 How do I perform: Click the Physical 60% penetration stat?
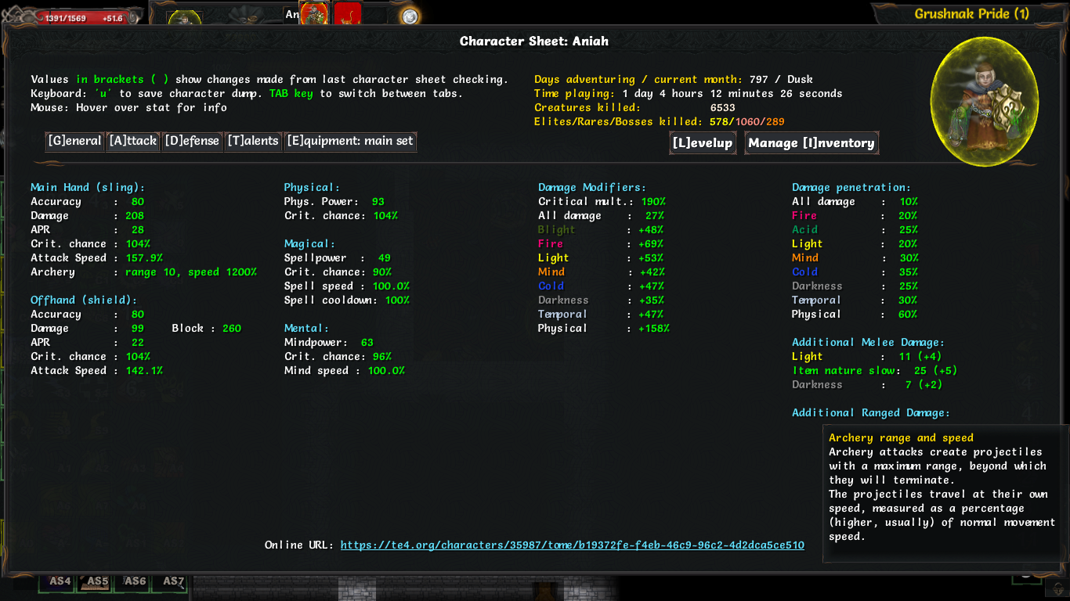(855, 314)
